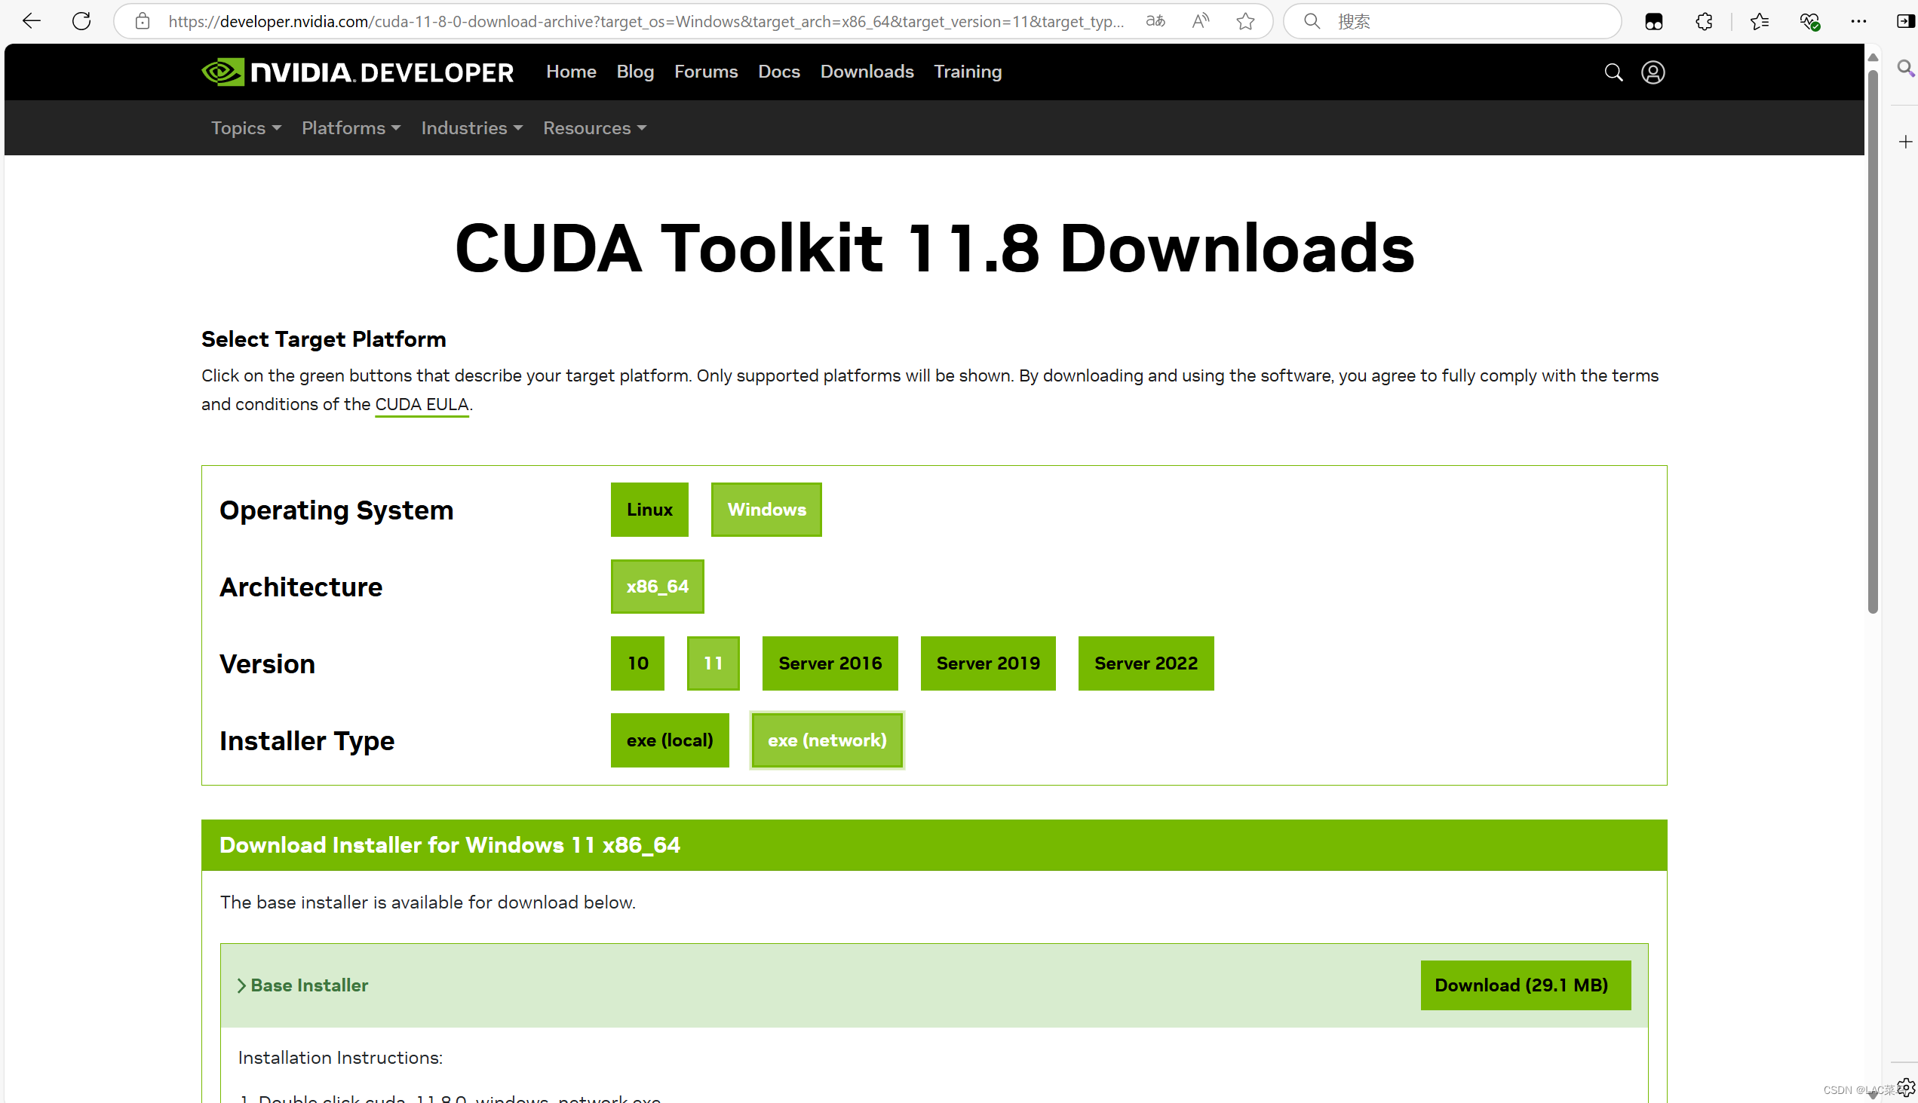Add page to favorites star icon

[1245, 21]
